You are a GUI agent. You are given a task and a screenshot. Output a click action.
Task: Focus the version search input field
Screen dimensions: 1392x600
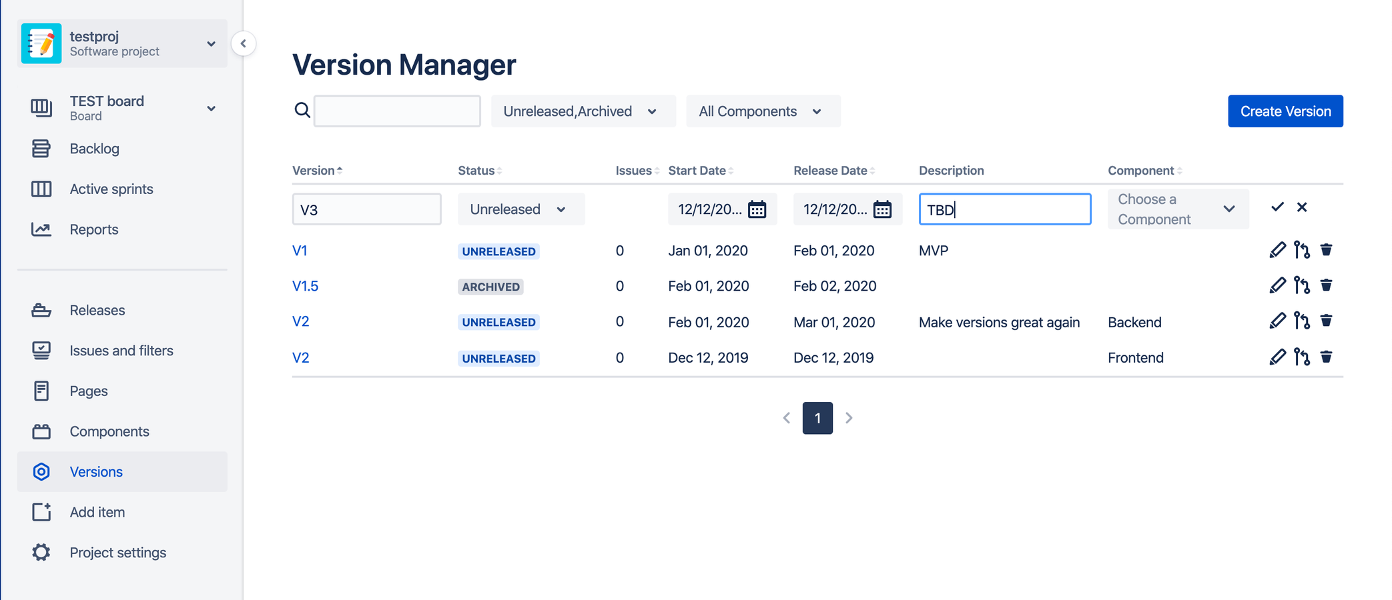(397, 111)
